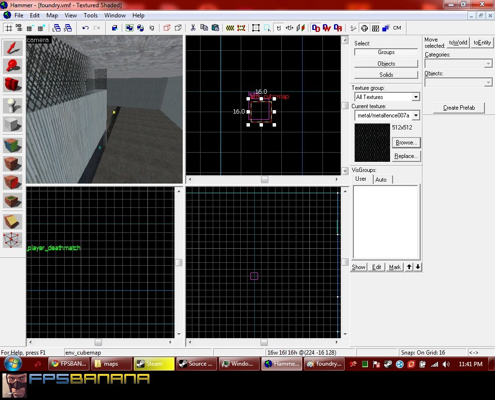Switch selection mode to Solids
Image resolution: width=495 pixels, height=400 pixels.
click(386, 75)
